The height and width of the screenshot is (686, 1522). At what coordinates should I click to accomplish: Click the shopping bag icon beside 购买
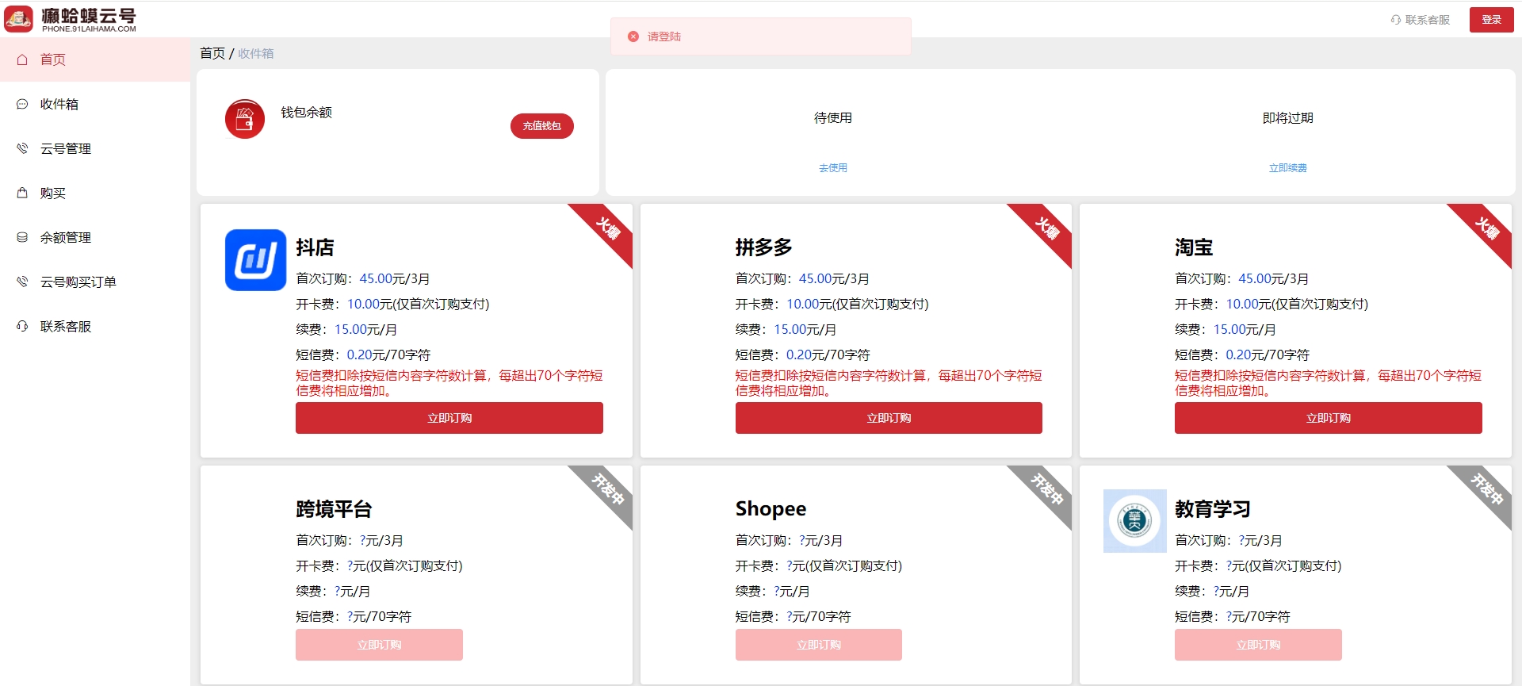22,193
